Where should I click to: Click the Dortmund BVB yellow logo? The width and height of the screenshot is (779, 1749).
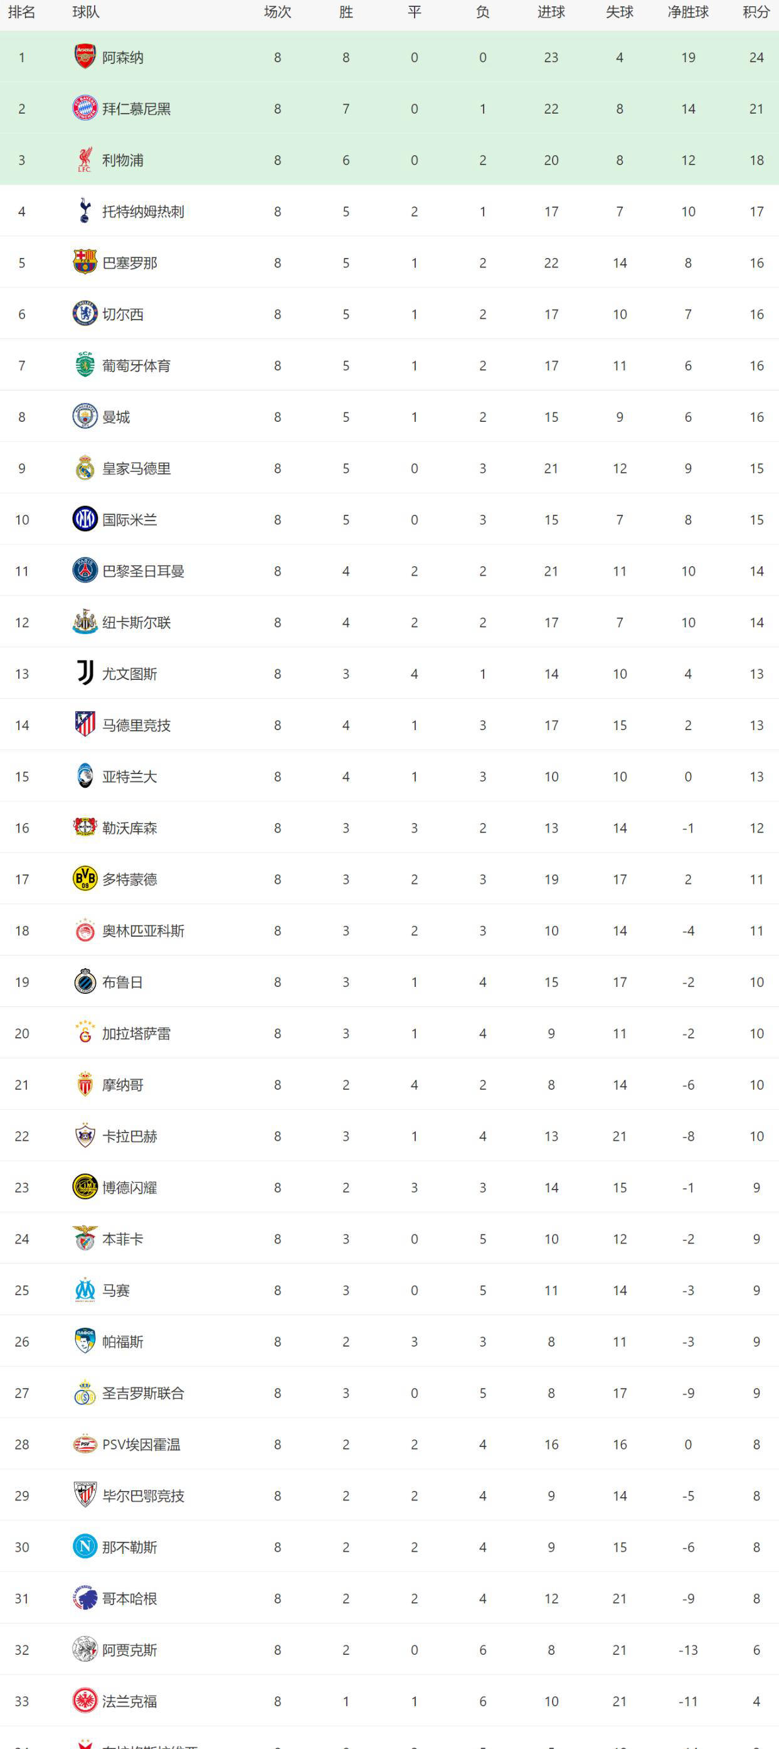tap(85, 880)
